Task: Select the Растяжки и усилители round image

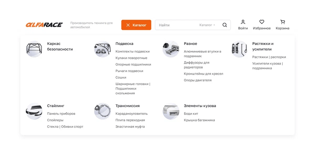Action: pyautogui.click(x=239, y=49)
